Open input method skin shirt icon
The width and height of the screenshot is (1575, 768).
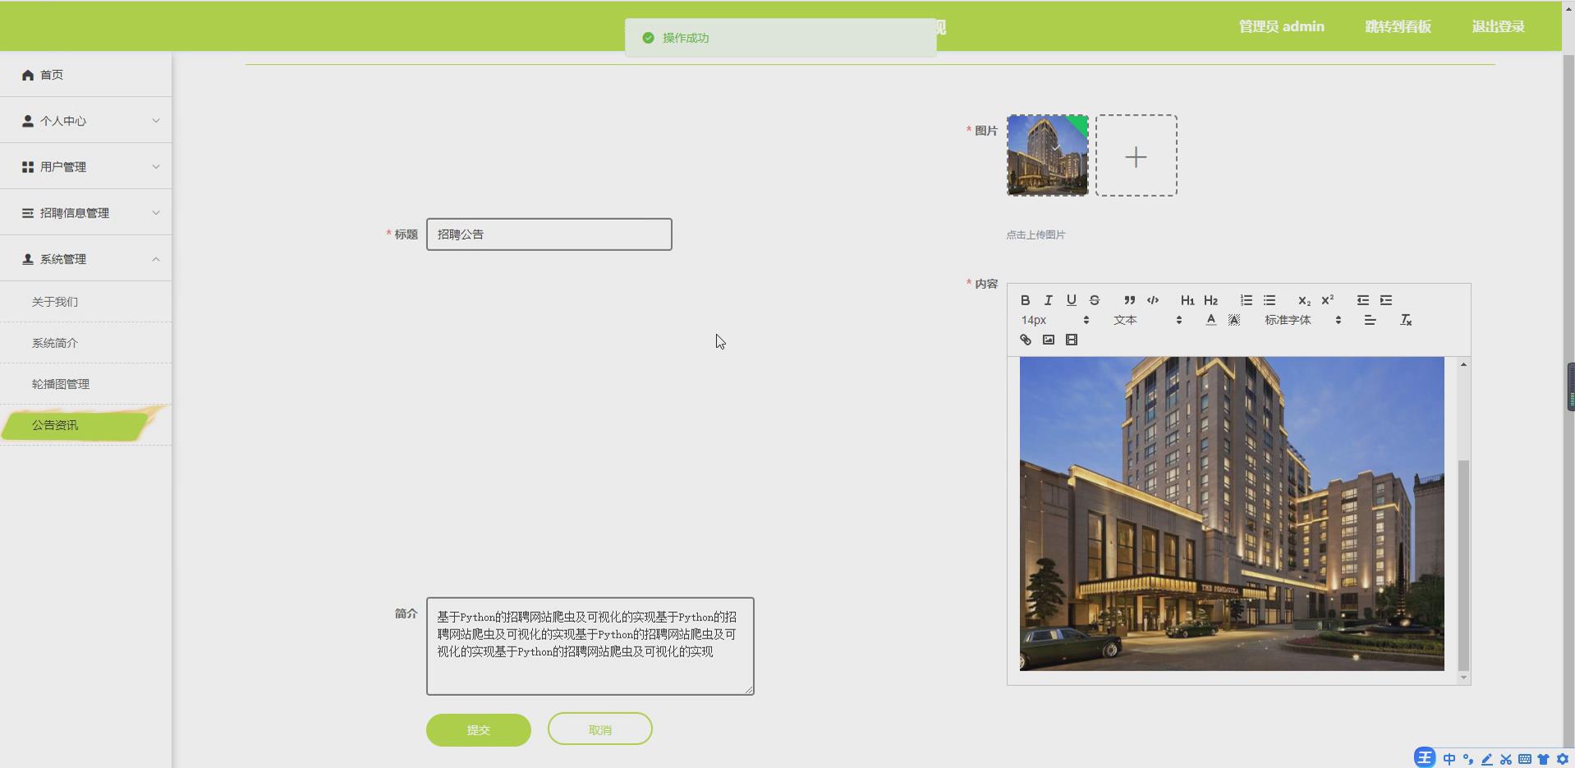(1544, 759)
